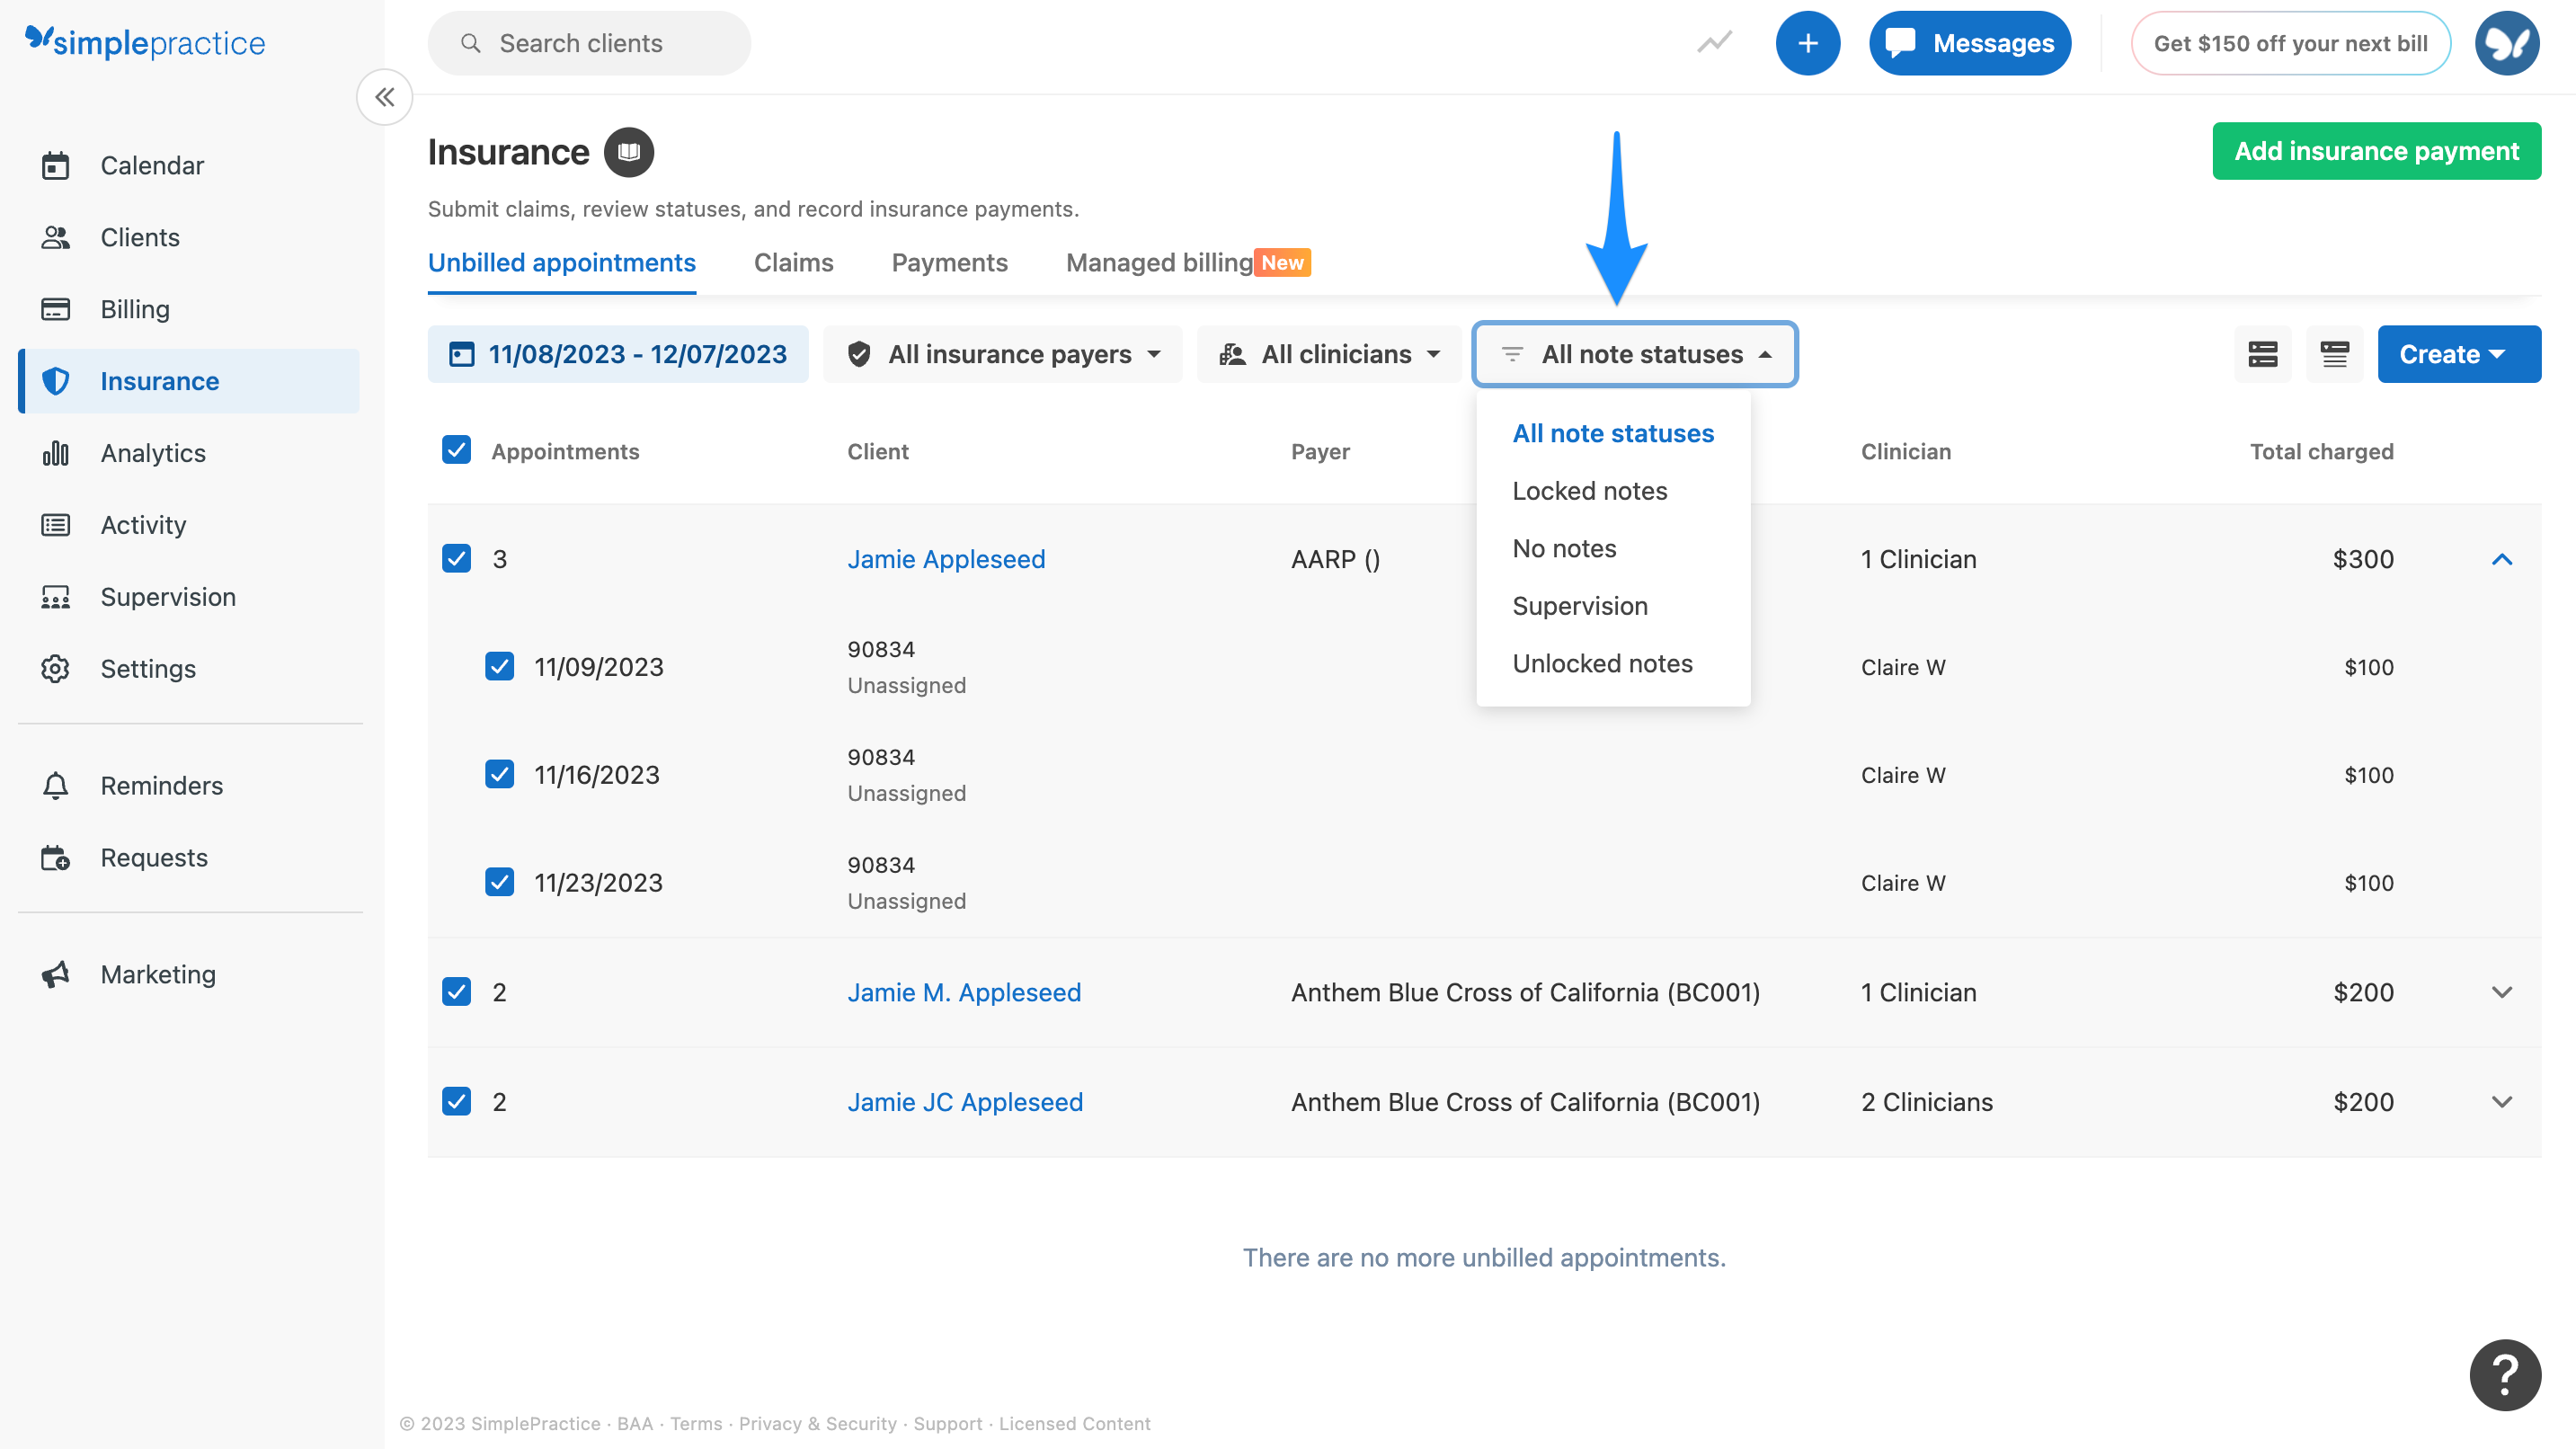Uncheck the 11/09/2023 appointment checkbox
Screen dimensions: 2576x1449
point(500,666)
